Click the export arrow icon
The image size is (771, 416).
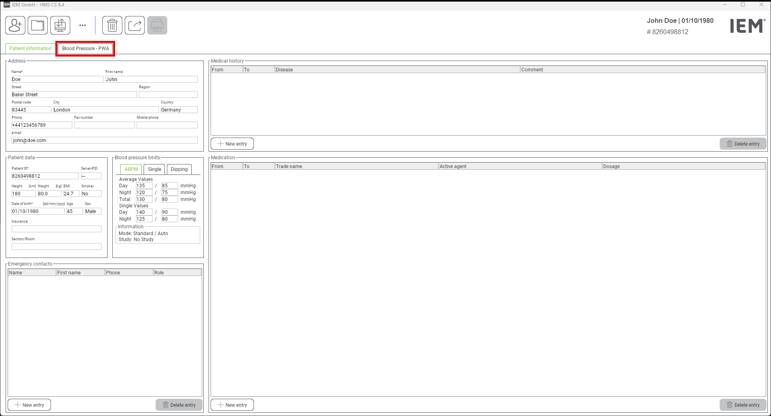tap(135, 26)
